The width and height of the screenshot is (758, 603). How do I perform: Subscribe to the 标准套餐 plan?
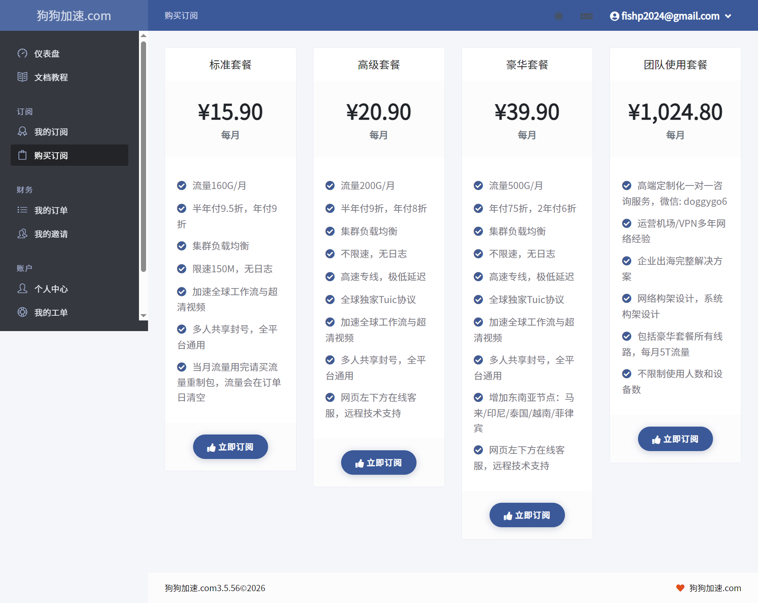tap(230, 447)
